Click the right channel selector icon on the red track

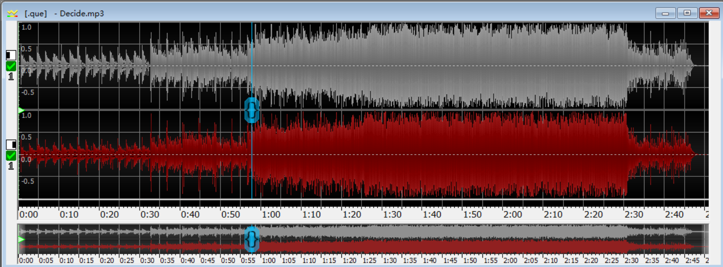11,144
